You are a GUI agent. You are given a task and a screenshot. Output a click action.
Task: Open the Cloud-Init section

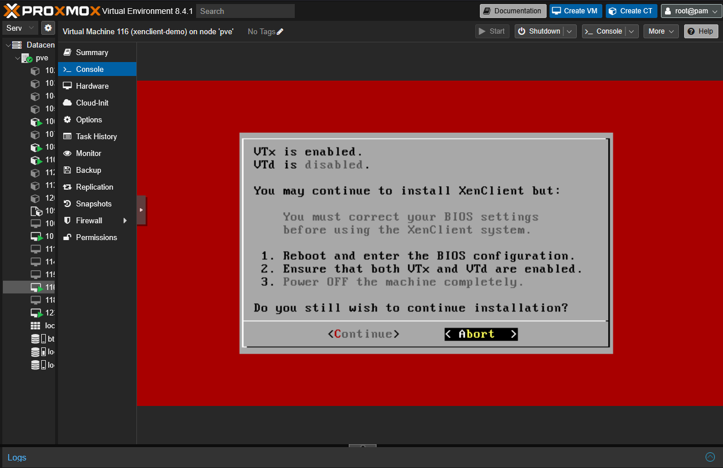click(x=92, y=103)
